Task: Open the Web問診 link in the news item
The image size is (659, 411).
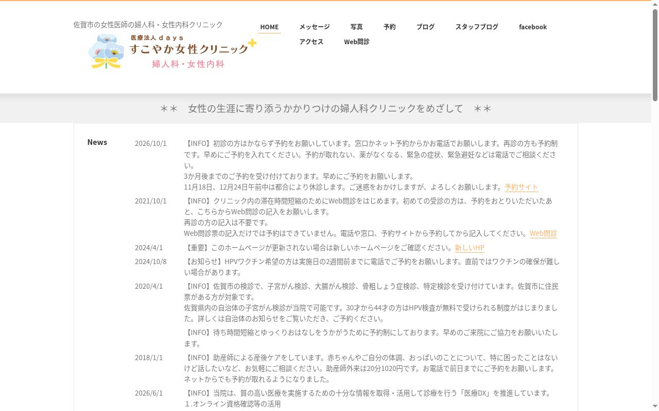Action: coord(543,233)
